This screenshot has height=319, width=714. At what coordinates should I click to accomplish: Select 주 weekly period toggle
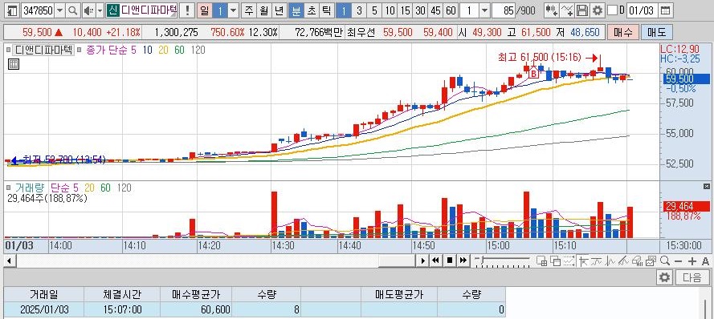pos(248,10)
